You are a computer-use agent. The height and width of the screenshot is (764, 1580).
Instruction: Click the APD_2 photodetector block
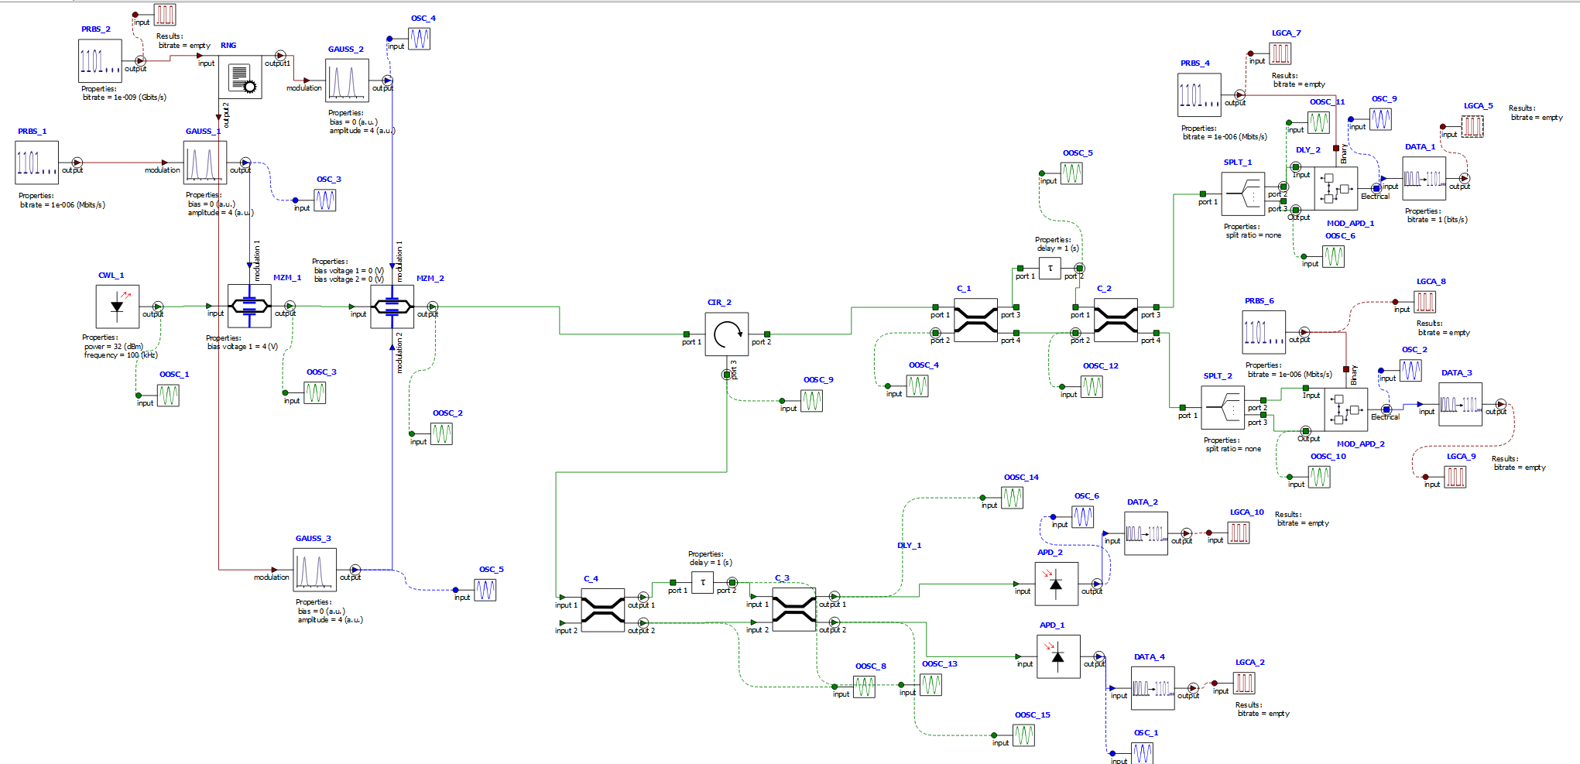coord(1056,584)
